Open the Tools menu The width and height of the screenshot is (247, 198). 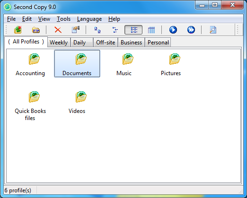tap(63, 19)
